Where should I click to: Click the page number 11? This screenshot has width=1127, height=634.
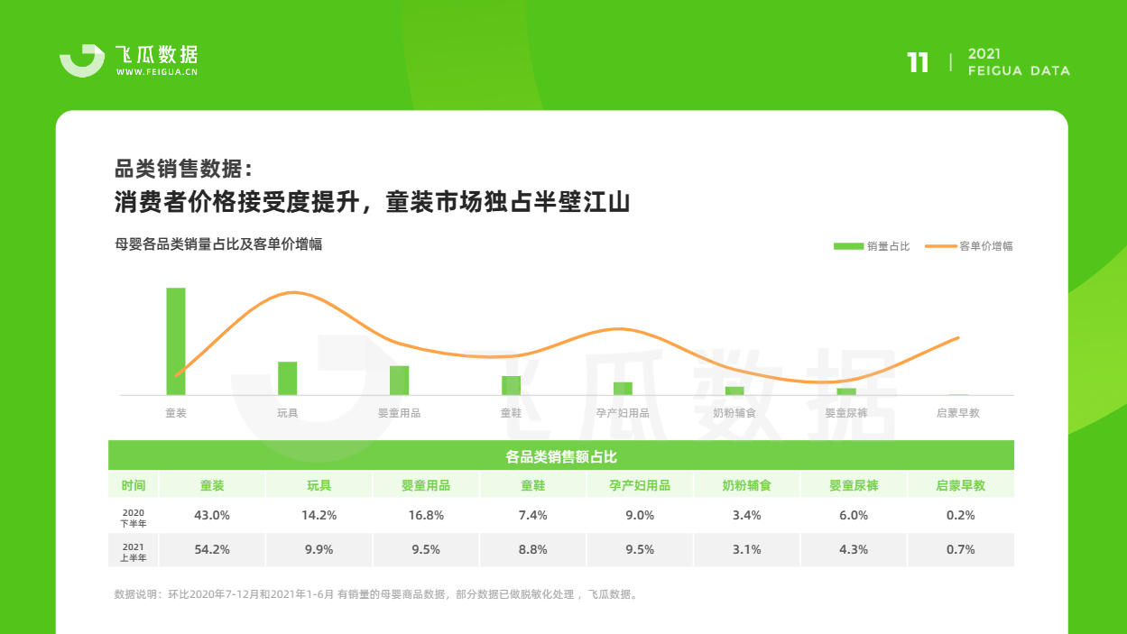918,62
